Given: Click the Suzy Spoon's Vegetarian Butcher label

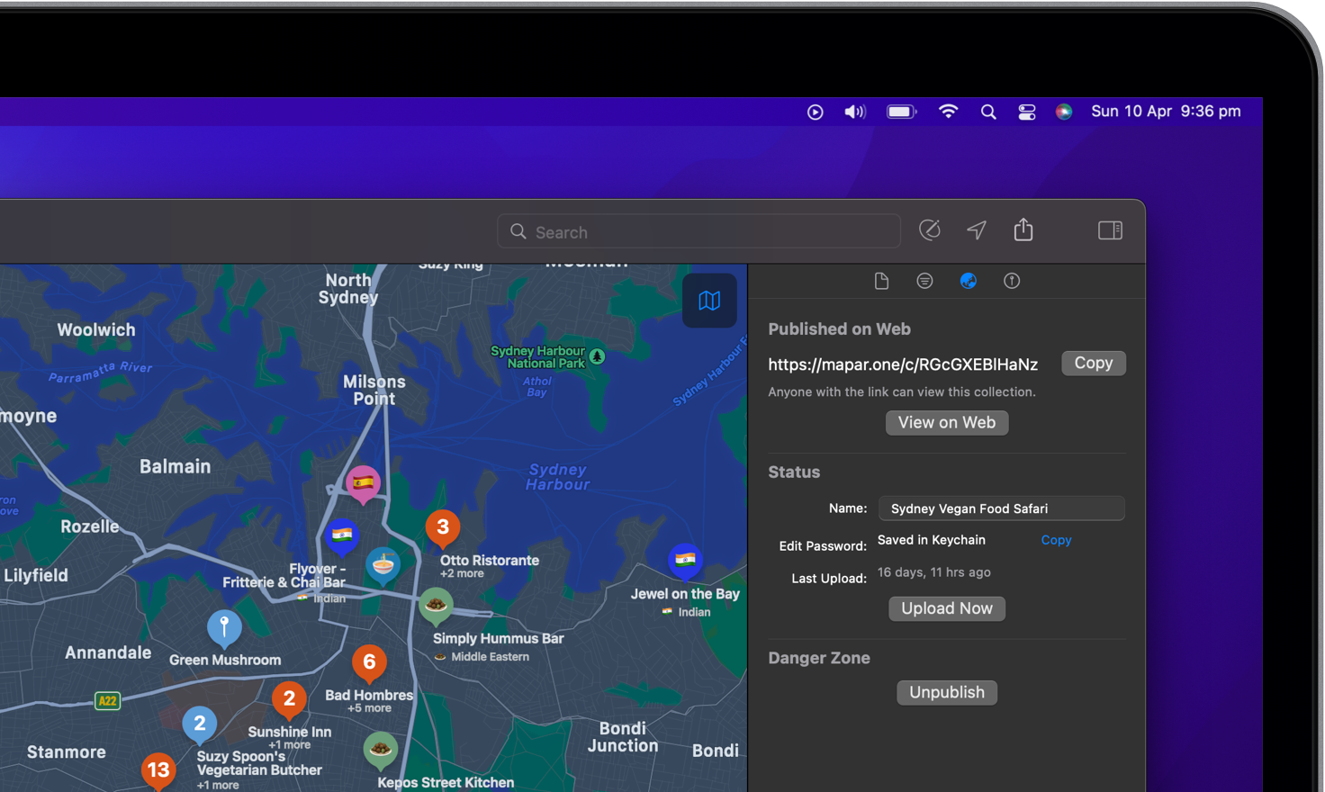Looking at the screenshot, I should pos(259,763).
